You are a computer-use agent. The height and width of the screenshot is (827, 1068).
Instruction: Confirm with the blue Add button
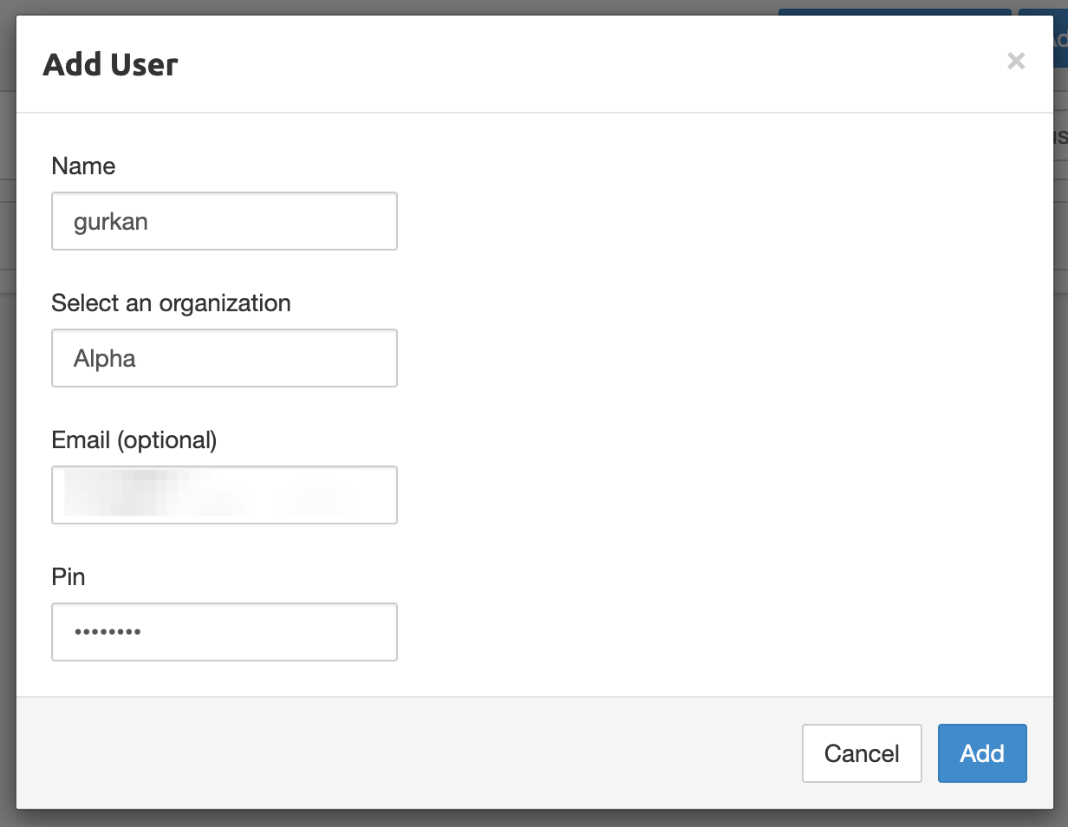pos(982,753)
